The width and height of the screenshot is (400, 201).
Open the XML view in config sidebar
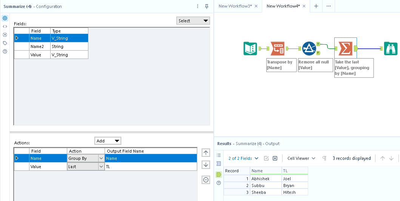tap(5, 26)
